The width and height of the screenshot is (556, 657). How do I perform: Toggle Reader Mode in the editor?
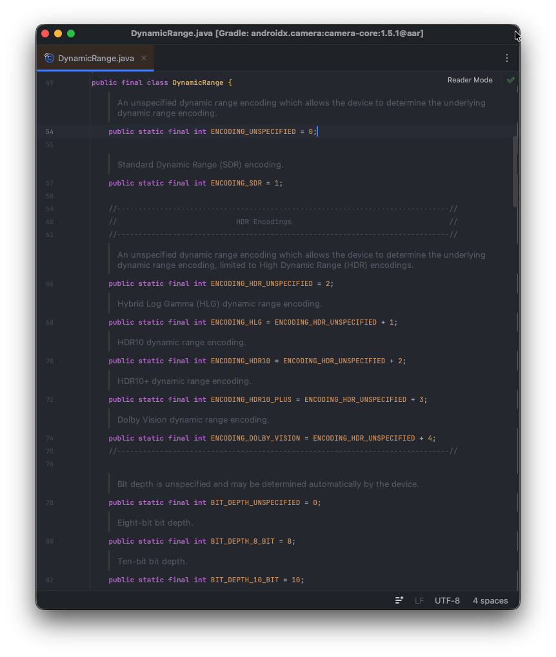pyautogui.click(x=470, y=80)
